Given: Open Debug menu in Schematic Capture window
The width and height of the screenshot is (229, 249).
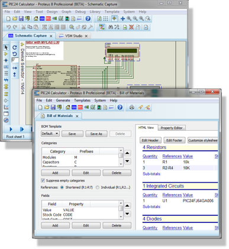Looking at the screenshot, I should click(80, 12).
